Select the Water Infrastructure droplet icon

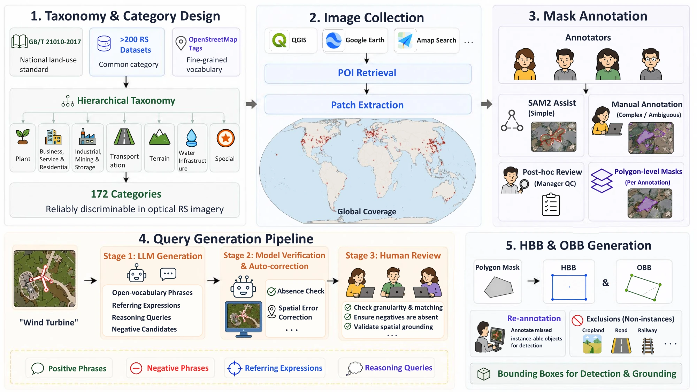coord(191,138)
